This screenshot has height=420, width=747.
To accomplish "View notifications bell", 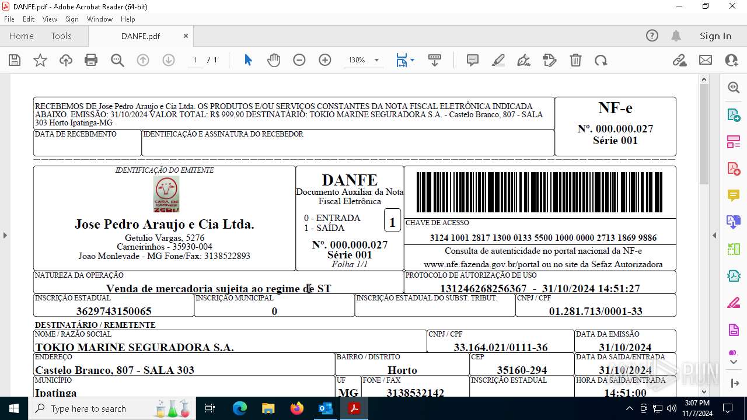I will tap(676, 36).
